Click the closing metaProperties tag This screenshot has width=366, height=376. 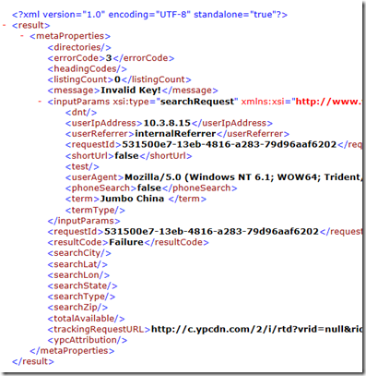point(72,351)
